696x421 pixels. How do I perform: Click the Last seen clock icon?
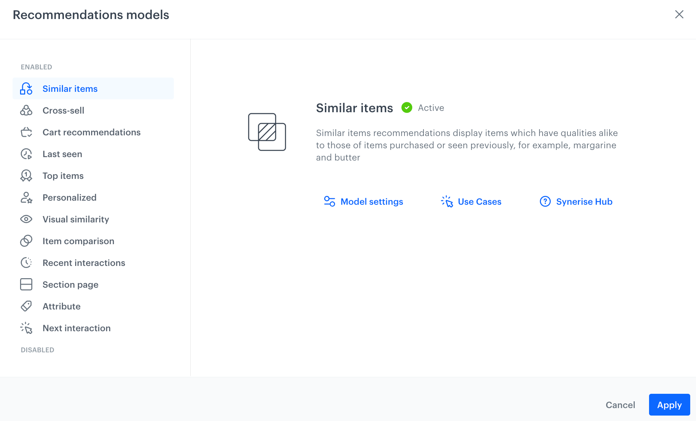pos(26,154)
